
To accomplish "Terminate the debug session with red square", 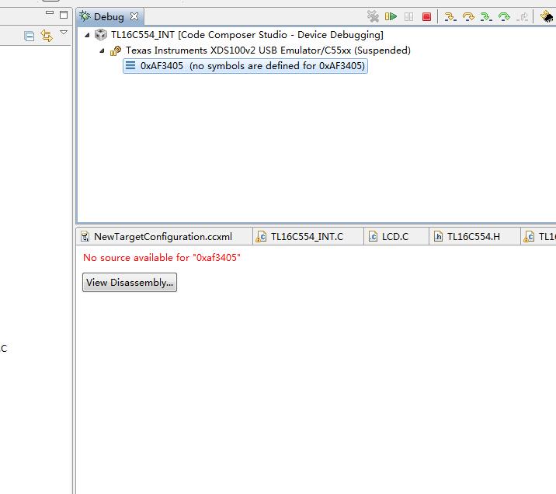I will [x=426, y=16].
